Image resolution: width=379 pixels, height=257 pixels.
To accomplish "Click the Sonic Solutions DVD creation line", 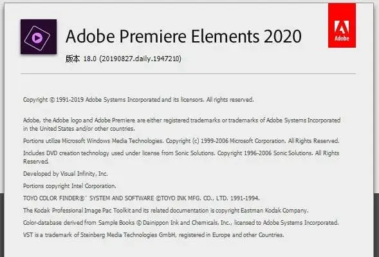I will pos(181,153).
